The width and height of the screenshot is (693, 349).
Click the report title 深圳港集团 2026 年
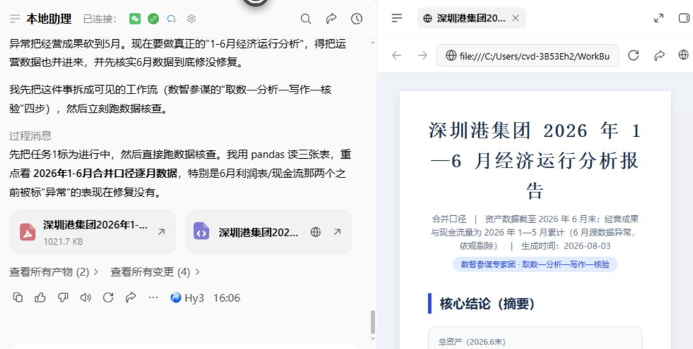[535, 161]
